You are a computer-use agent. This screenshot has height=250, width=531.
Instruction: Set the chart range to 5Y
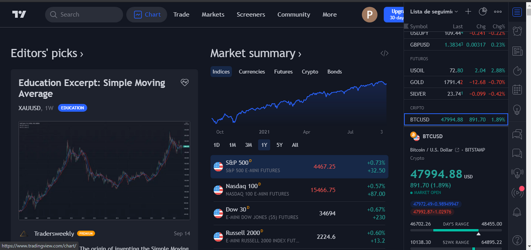[280, 145]
